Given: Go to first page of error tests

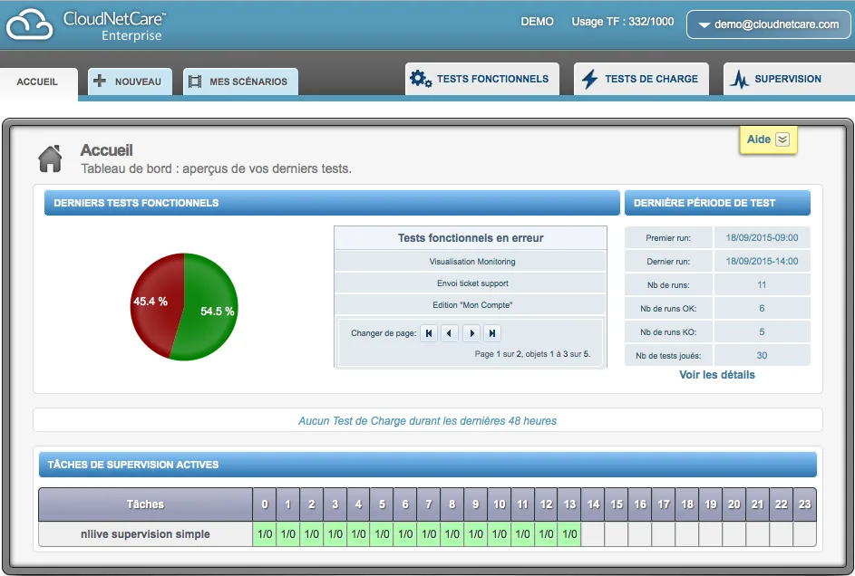Looking at the screenshot, I should pyautogui.click(x=429, y=333).
